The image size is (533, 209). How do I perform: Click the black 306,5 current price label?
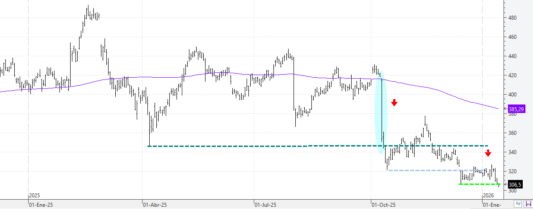click(515, 184)
